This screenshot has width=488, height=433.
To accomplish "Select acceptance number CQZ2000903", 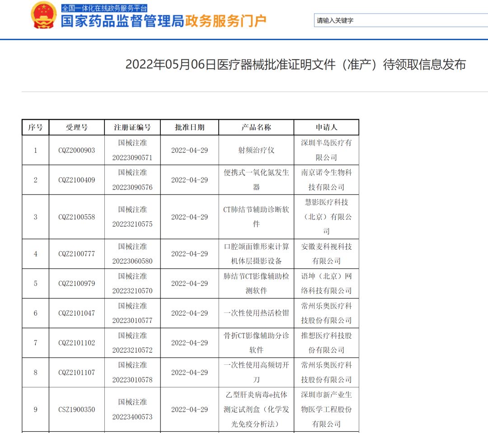I will (x=77, y=150).
